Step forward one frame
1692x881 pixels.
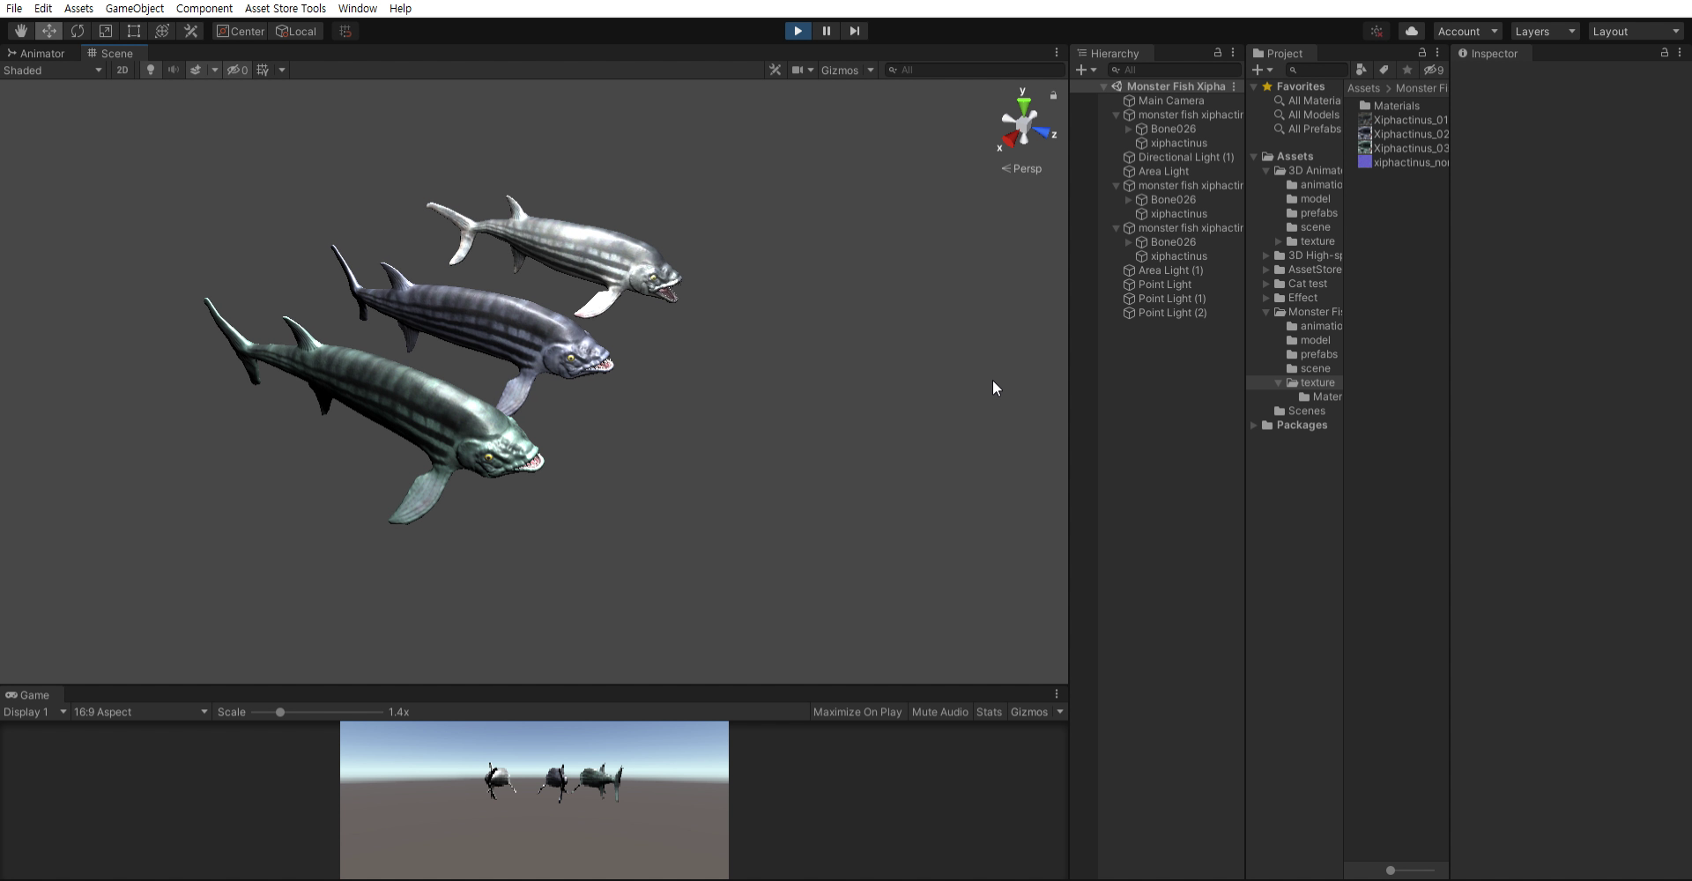point(854,31)
